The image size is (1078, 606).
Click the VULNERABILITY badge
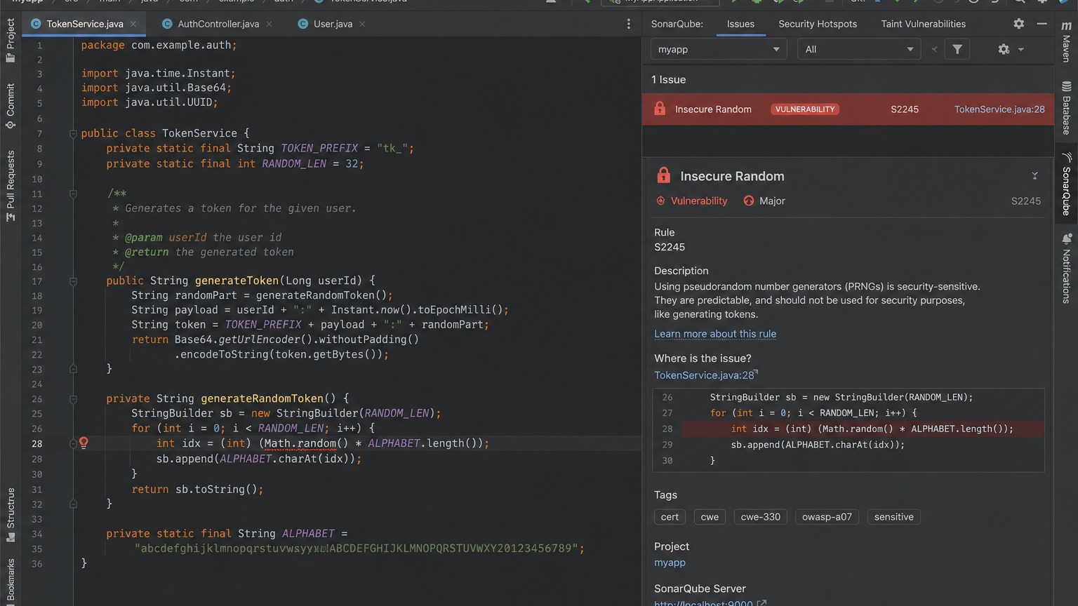805,109
